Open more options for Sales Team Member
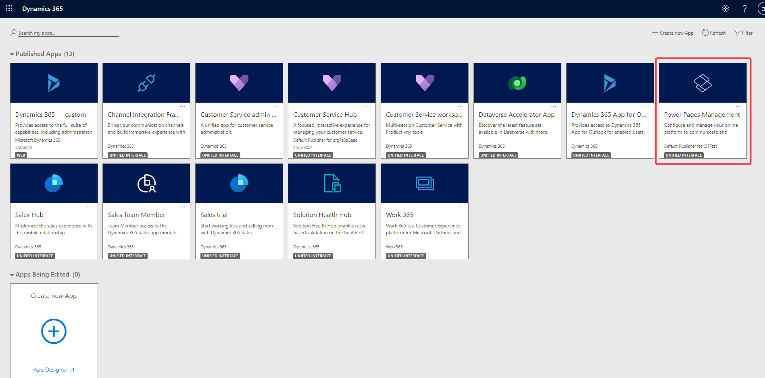The height and width of the screenshot is (378, 765). click(x=182, y=207)
